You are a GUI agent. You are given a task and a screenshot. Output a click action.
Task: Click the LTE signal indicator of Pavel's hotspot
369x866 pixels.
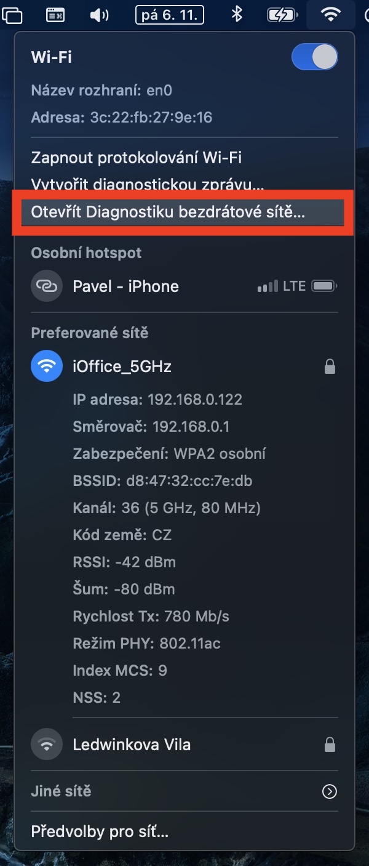click(282, 286)
